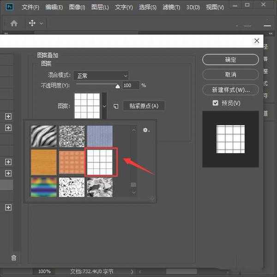Toggle the 预览 preview checkbox
The width and height of the screenshot is (277, 277).
(x=215, y=103)
